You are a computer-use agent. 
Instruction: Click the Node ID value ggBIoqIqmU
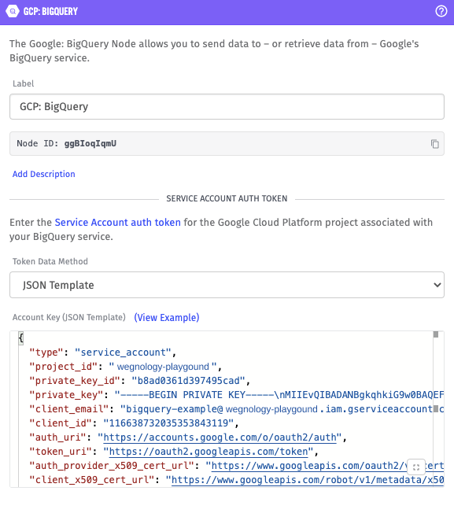[x=90, y=144]
